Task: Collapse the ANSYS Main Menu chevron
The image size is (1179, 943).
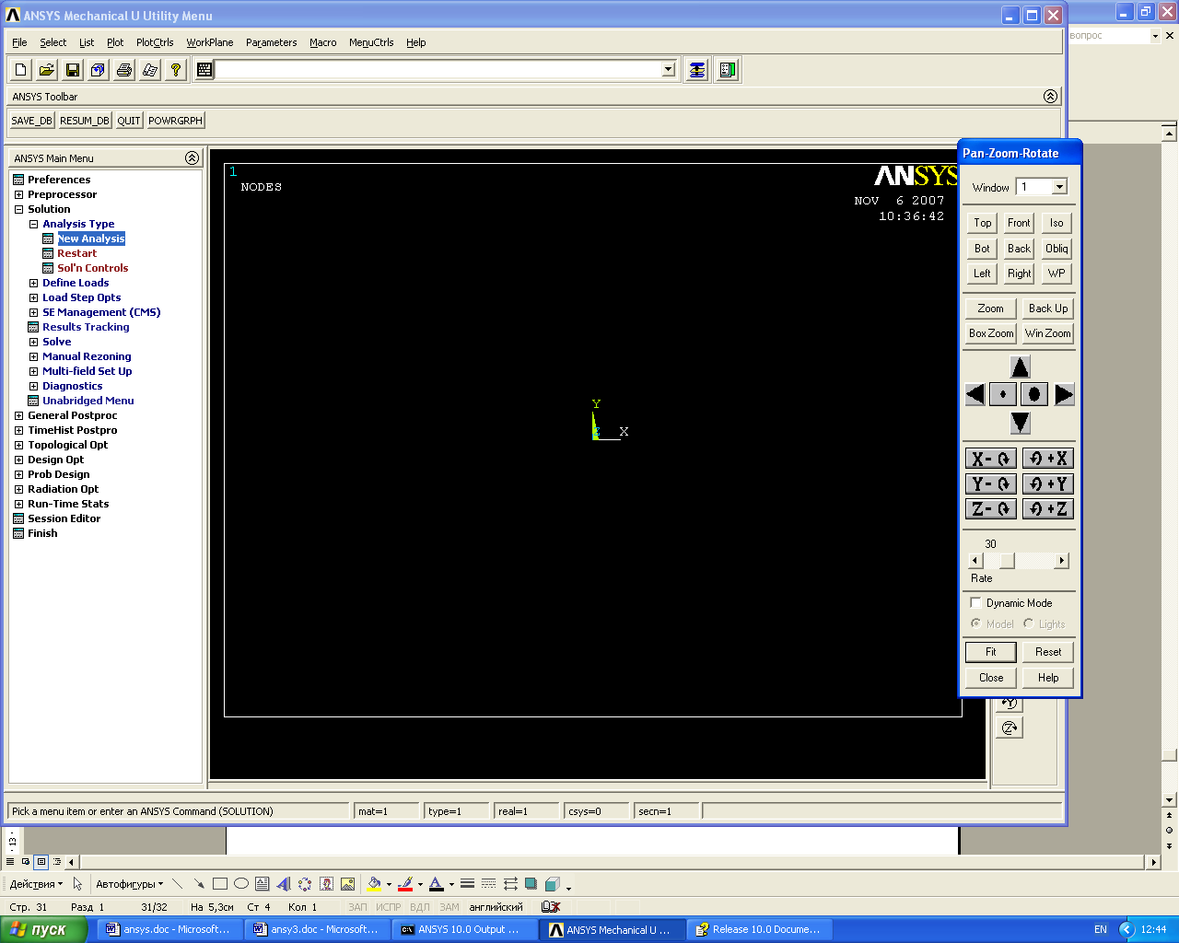Action: (x=192, y=158)
